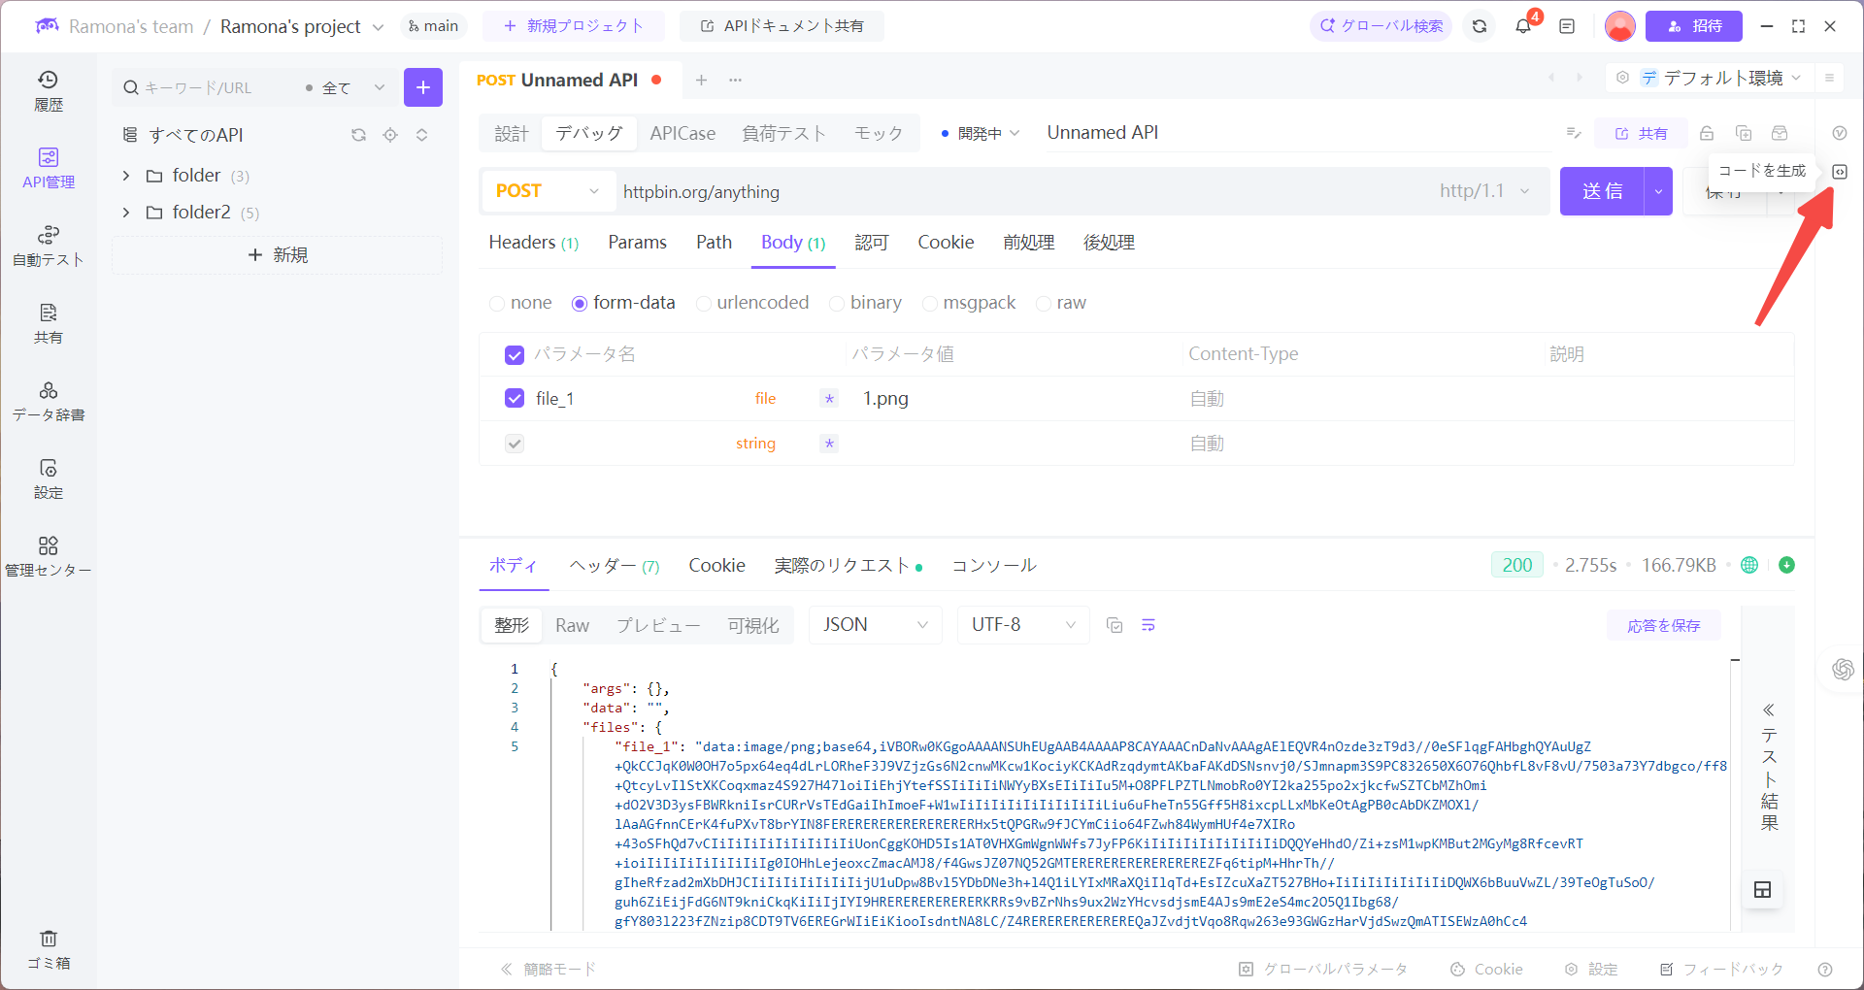Uncheck the file_1 parameter checkbox
The image size is (1864, 990).
pyautogui.click(x=514, y=398)
